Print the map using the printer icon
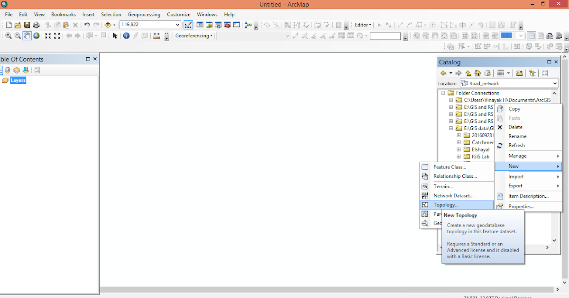The width and height of the screenshot is (569, 298). point(36,25)
